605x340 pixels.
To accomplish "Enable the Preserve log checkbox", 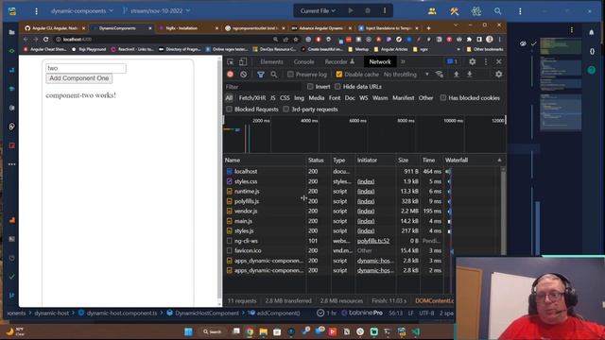I will coord(290,74).
